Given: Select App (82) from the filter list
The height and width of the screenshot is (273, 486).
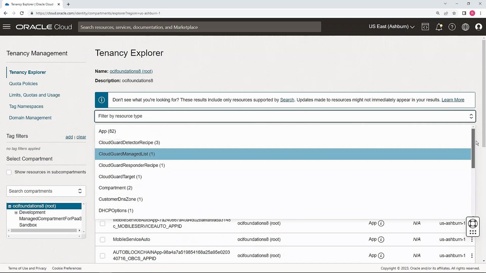Looking at the screenshot, I should pos(283,131).
